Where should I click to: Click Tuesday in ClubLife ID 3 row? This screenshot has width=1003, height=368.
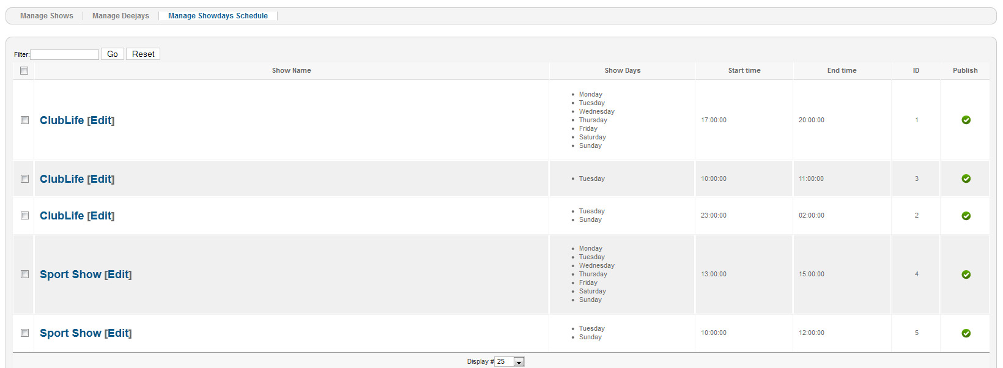pyautogui.click(x=592, y=179)
